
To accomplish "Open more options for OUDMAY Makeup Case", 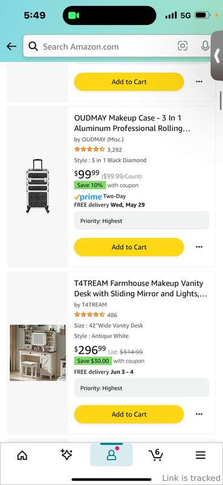I will pos(199,247).
